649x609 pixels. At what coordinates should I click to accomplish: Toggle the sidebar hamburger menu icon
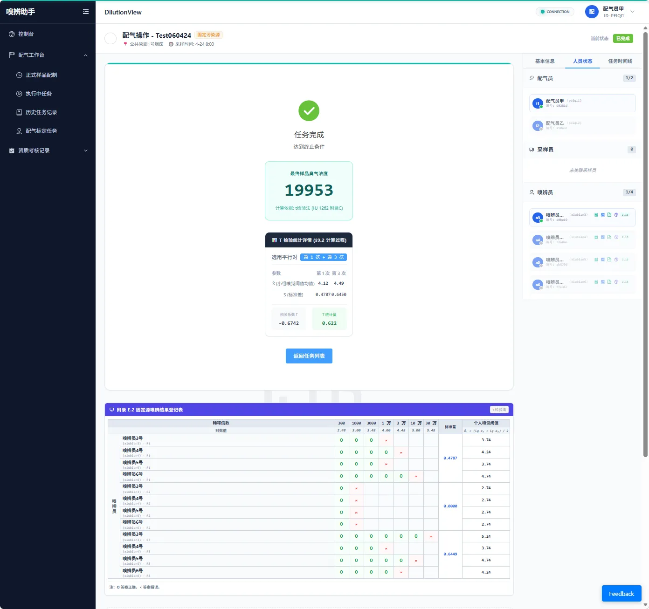[x=86, y=12]
